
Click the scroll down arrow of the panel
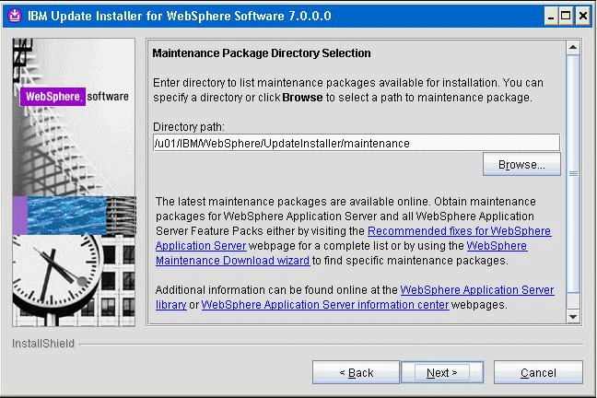(x=573, y=317)
